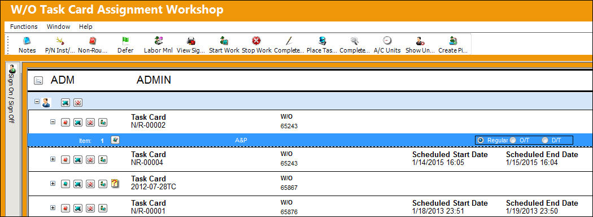Click the Create Pi... toolbar icon
The image size is (593, 217).
pyautogui.click(x=453, y=41)
